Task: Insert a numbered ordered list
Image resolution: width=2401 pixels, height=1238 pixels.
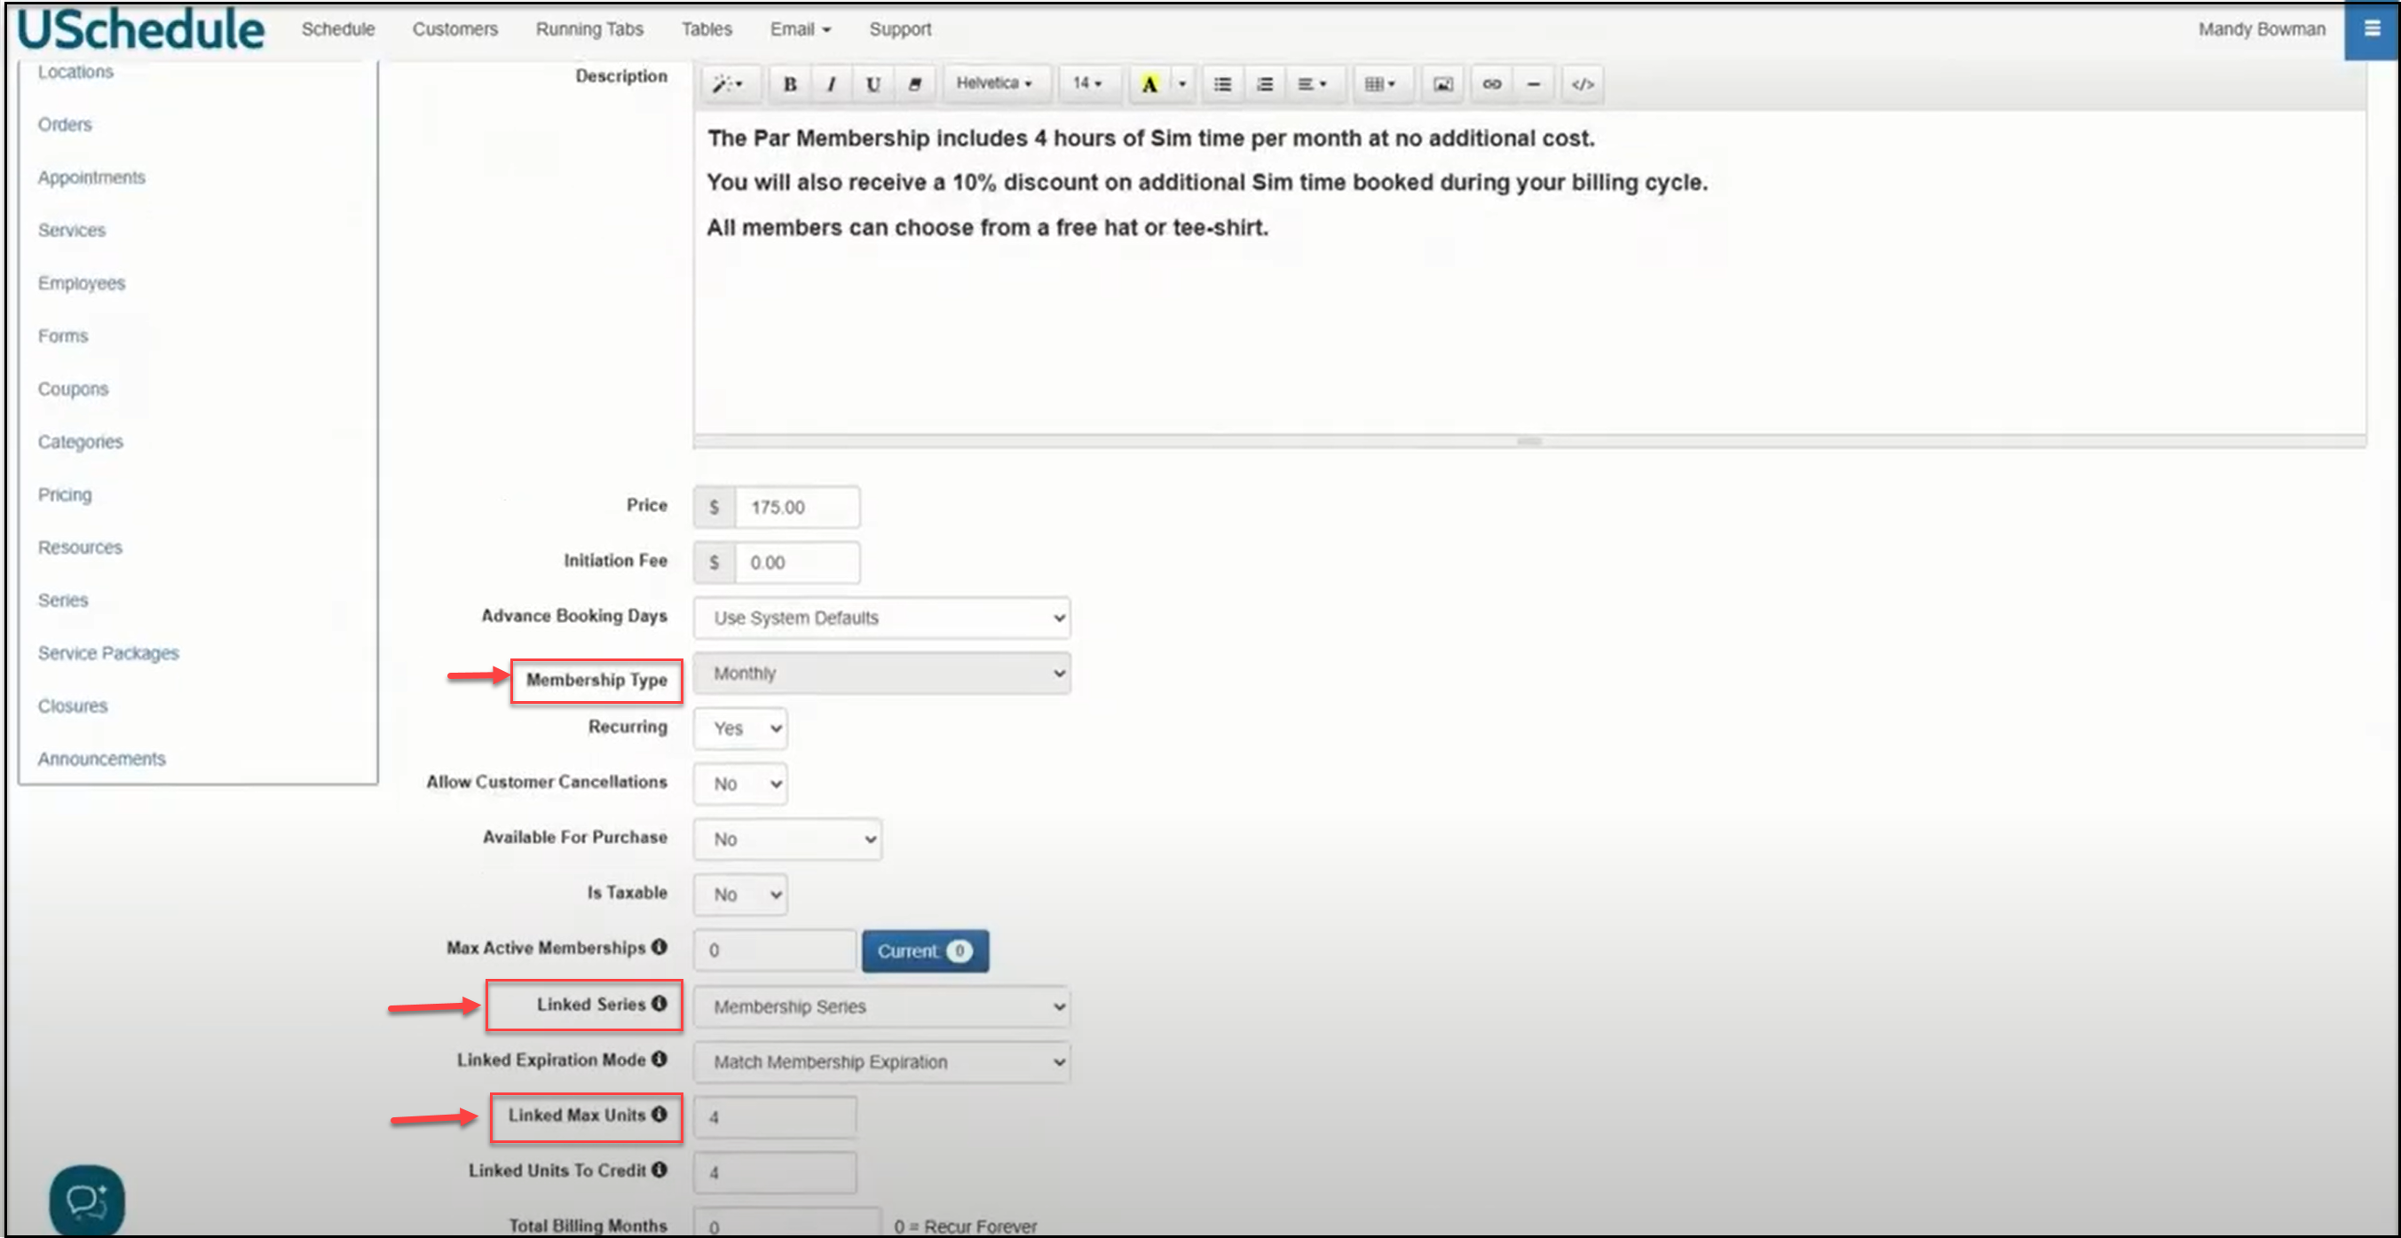Action: [x=1264, y=84]
